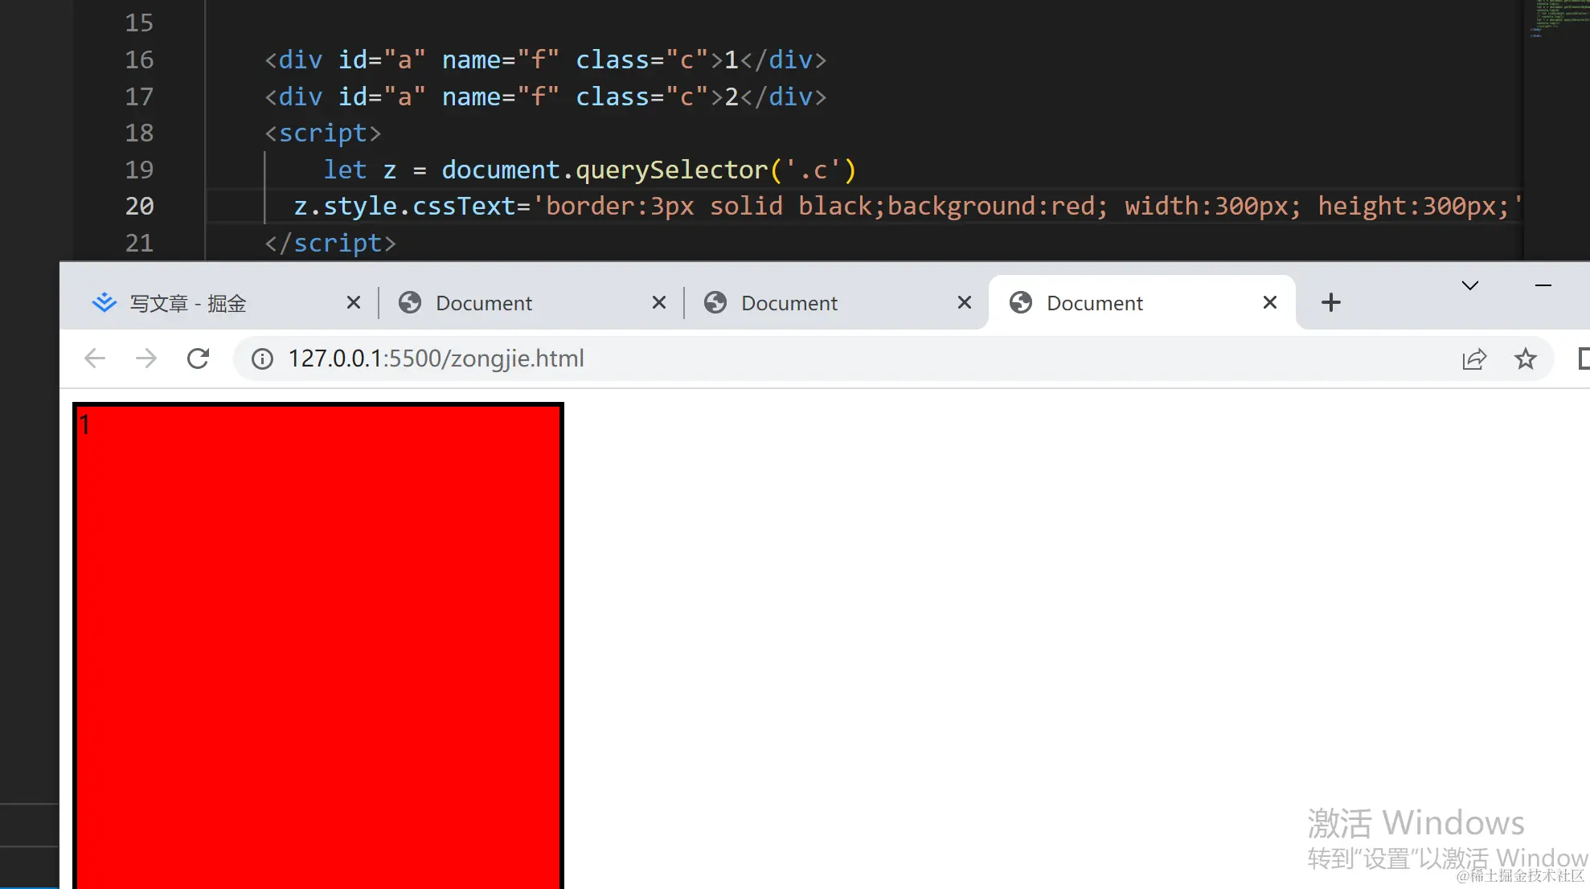The image size is (1590, 889).
Task: Close the active Document tab
Action: tap(1269, 302)
